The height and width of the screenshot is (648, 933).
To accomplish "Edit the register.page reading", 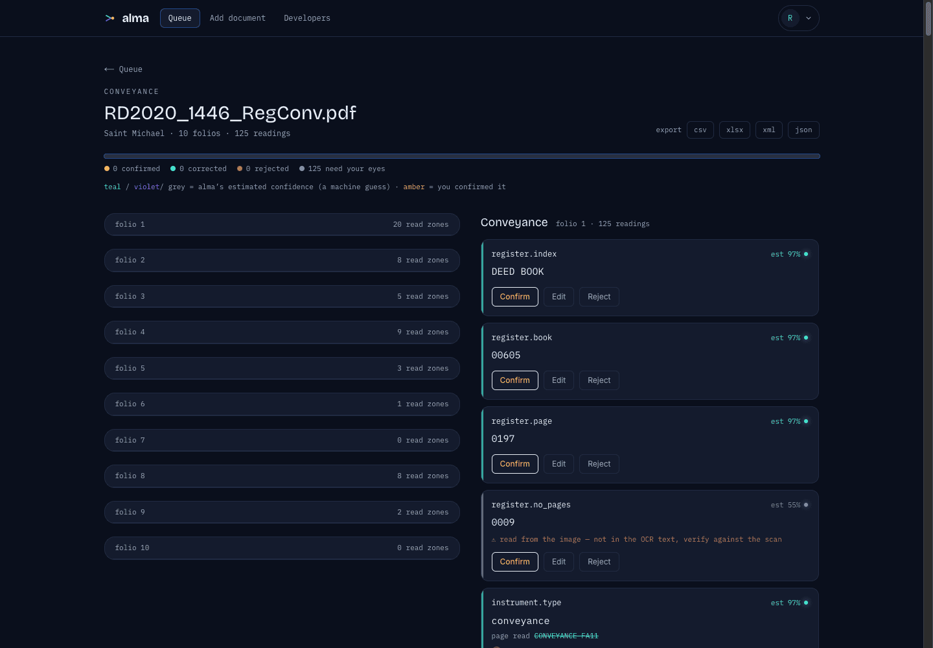I will point(559,464).
